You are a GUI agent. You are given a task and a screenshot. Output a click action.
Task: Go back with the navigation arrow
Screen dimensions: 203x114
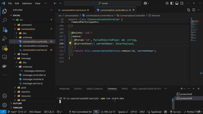pos(55,3)
